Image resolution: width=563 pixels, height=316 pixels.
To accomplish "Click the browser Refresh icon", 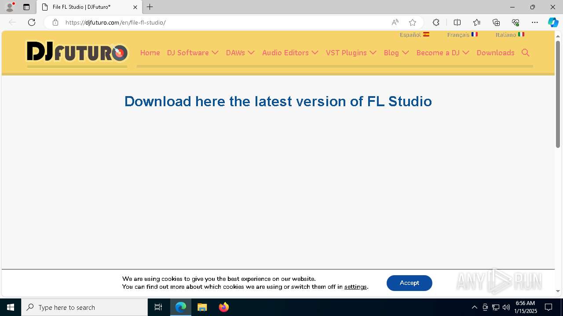I will [x=32, y=22].
